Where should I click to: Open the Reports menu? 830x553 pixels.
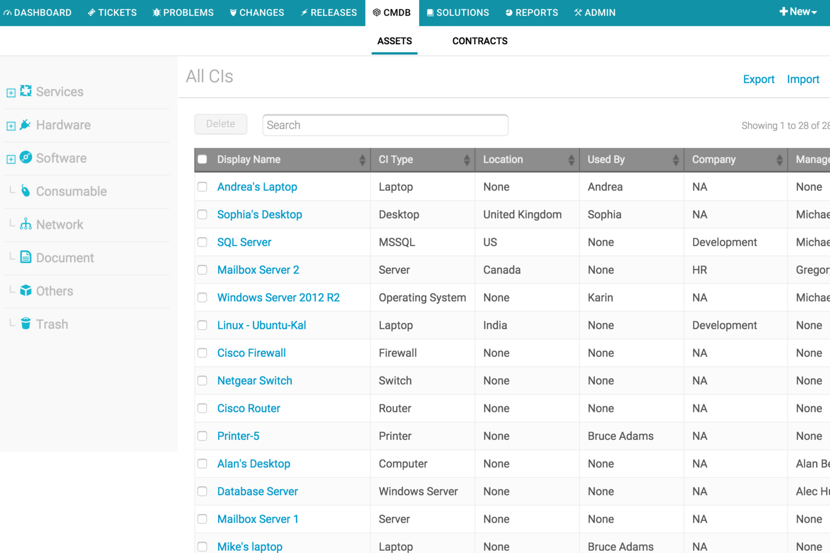(x=531, y=12)
